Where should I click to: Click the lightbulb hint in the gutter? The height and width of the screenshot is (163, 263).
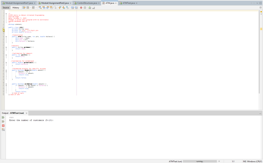coord(4,30)
